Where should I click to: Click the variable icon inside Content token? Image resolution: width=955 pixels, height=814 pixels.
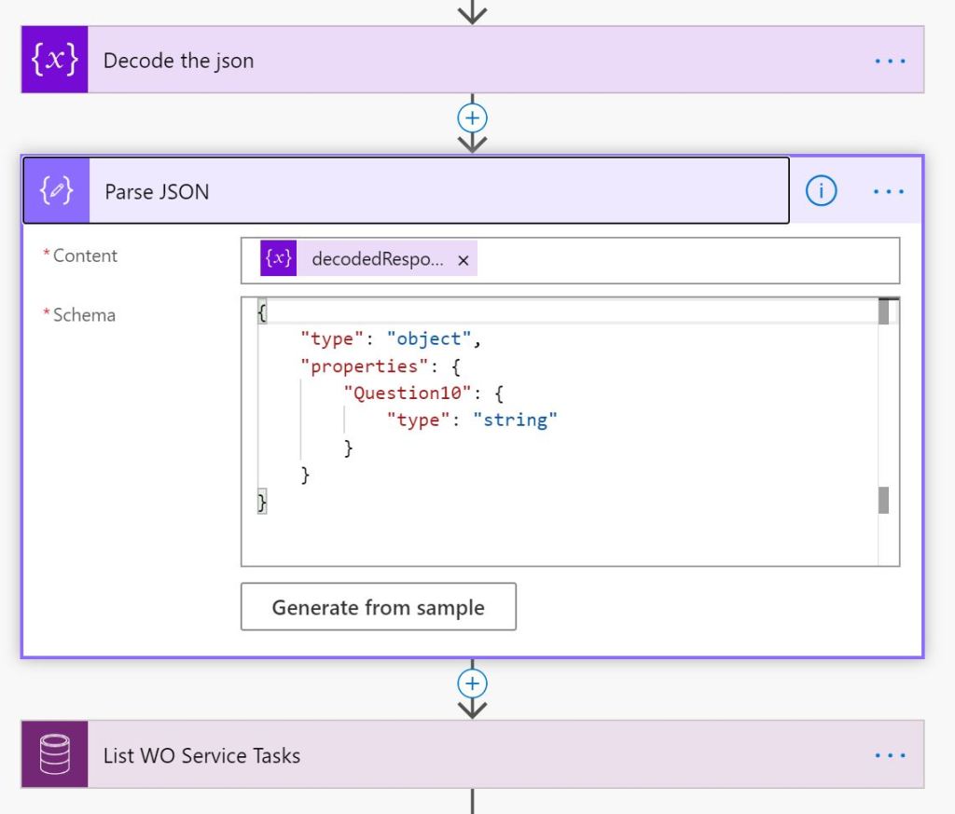(279, 260)
